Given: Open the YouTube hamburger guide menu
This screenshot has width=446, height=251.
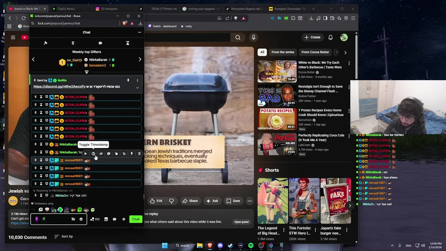Looking at the screenshot, I should pos(13,37).
